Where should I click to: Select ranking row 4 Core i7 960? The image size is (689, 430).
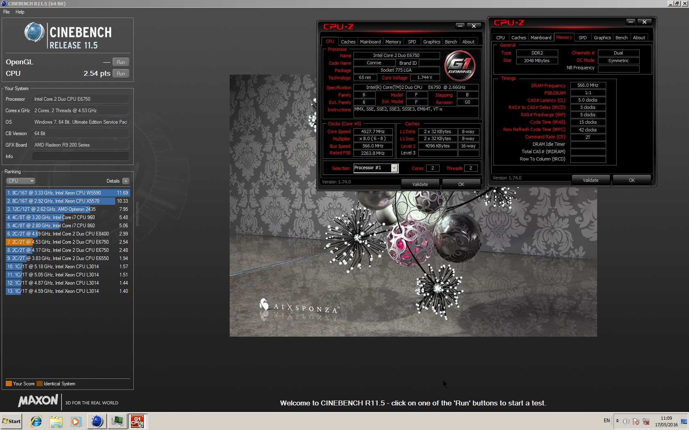68,217
